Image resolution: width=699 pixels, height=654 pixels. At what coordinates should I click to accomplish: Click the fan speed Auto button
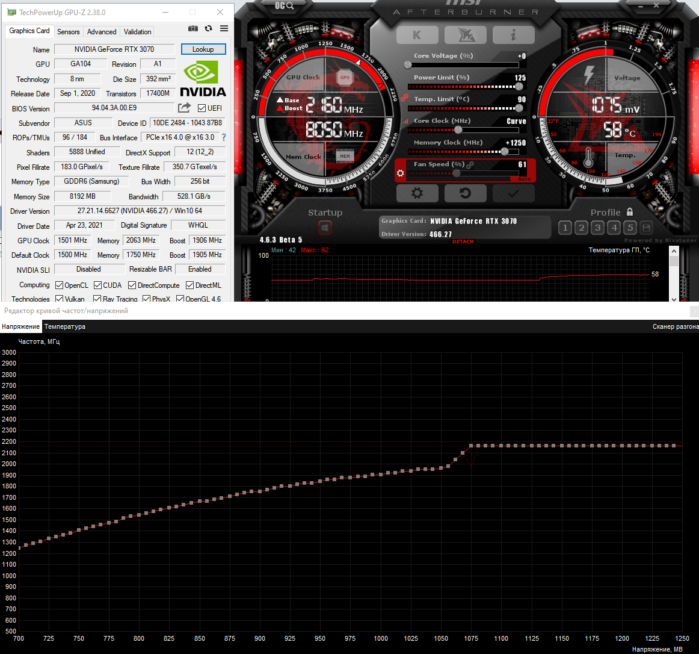(525, 179)
